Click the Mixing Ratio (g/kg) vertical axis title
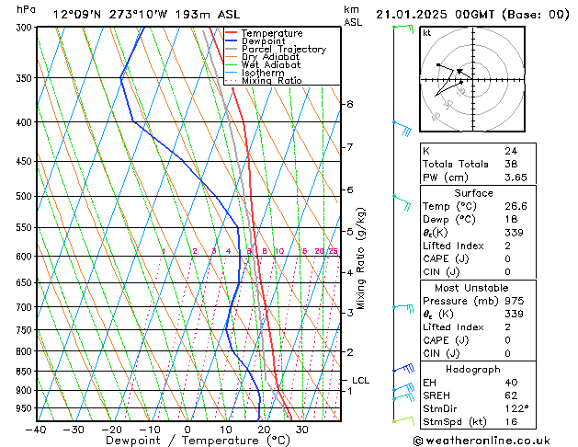This screenshot has height=447, width=578. tap(361, 258)
